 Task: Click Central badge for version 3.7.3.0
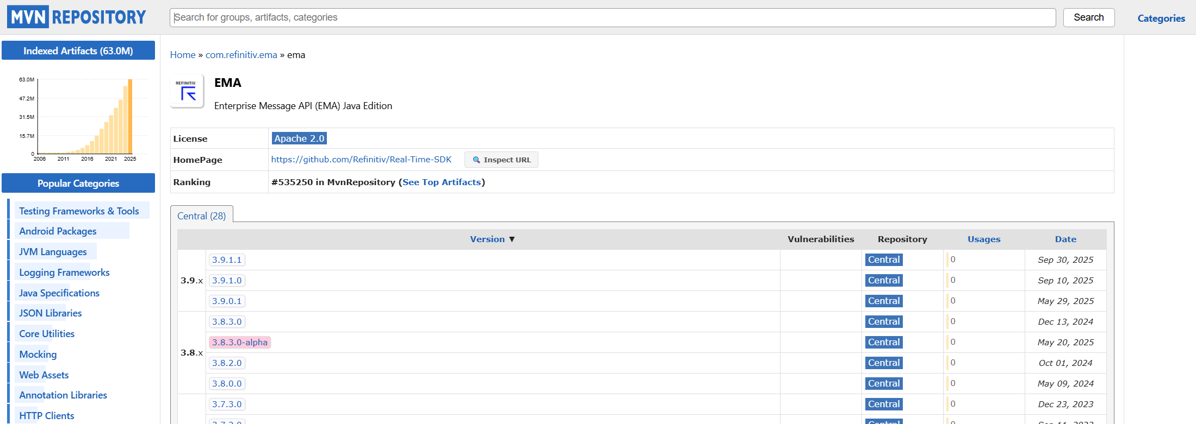pos(884,404)
